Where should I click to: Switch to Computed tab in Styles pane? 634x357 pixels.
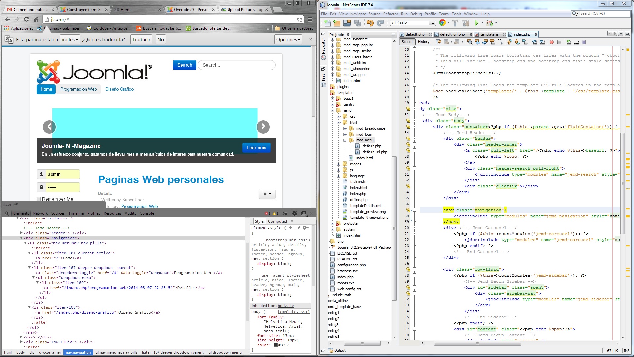[277, 221]
